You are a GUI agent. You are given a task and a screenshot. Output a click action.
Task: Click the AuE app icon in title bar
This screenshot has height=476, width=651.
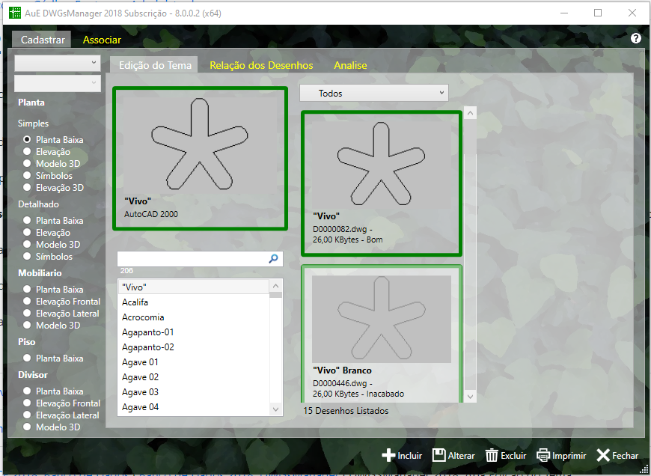pos(15,13)
